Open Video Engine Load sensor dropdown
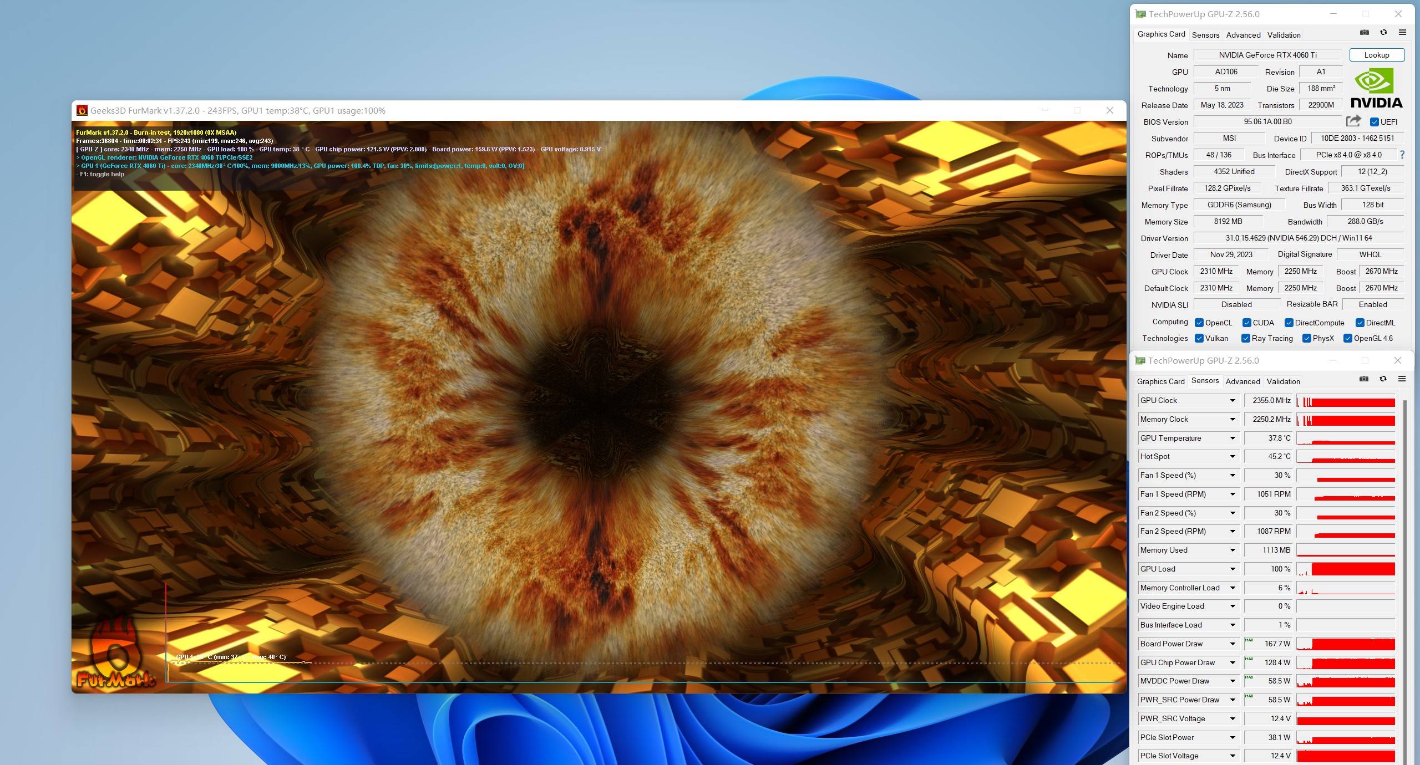Screen dimensions: 1420x765 pyautogui.click(x=1233, y=606)
